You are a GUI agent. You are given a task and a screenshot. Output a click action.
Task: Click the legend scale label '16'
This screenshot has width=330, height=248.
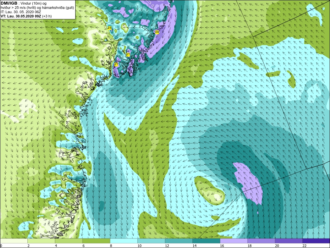coord(222,246)
